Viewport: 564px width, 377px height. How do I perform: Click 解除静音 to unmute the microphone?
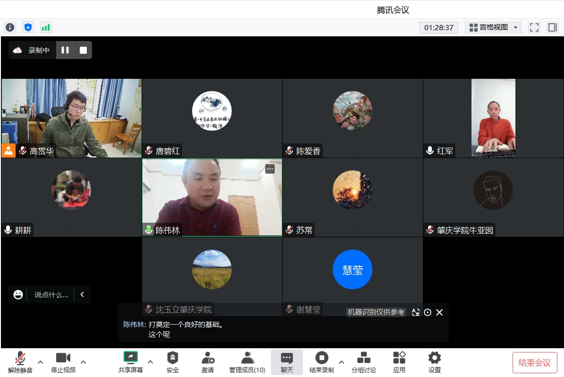click(20, 362)
